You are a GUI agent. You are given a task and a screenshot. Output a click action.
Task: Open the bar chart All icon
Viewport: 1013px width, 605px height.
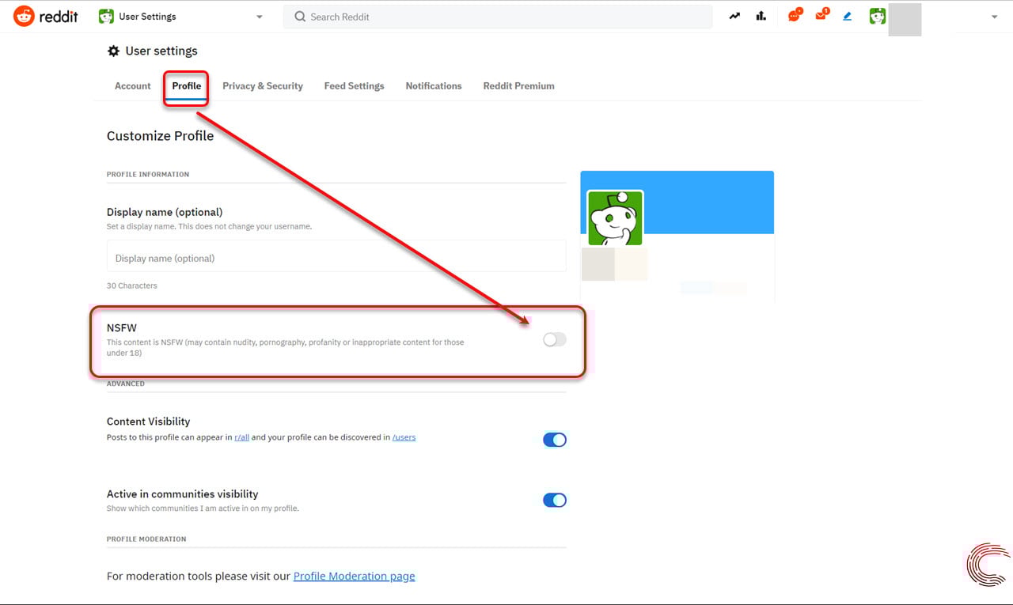(761, 16)
